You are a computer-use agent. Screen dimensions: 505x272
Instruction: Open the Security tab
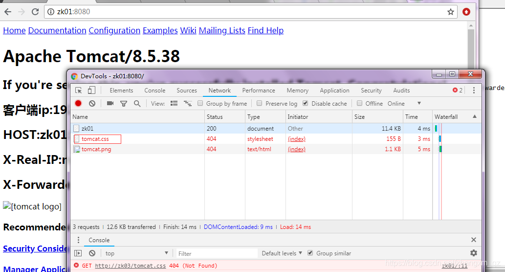[x=371, y=91]
